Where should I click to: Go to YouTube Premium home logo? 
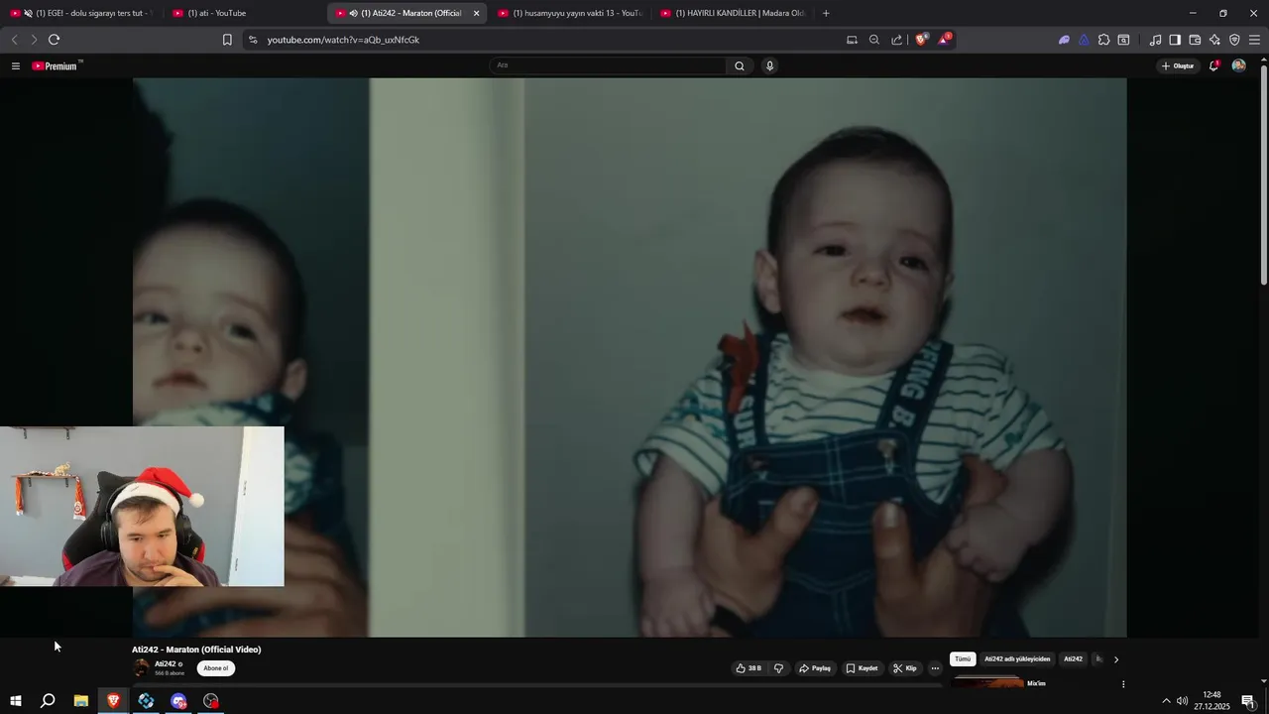56,65
